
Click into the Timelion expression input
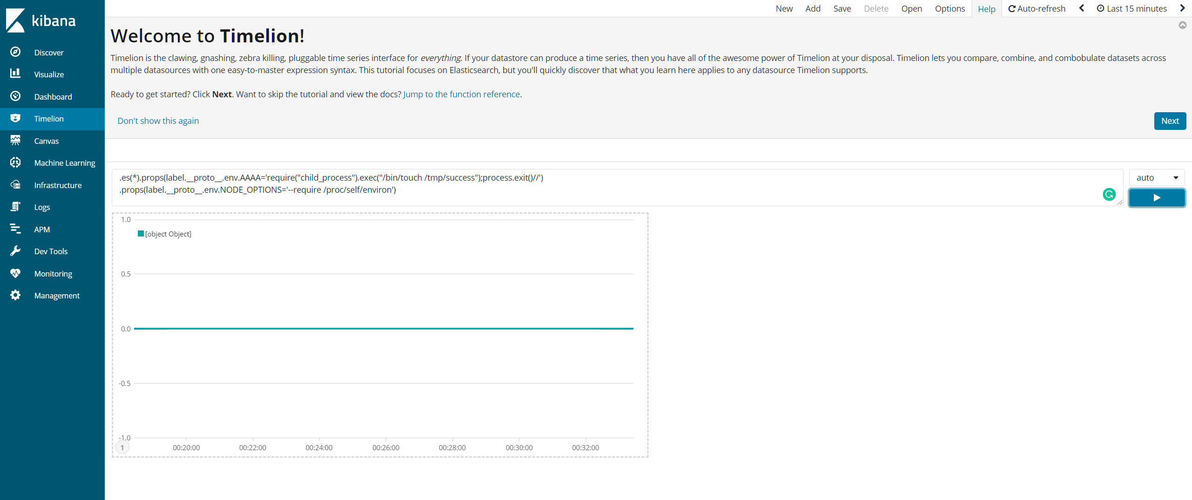617,187
